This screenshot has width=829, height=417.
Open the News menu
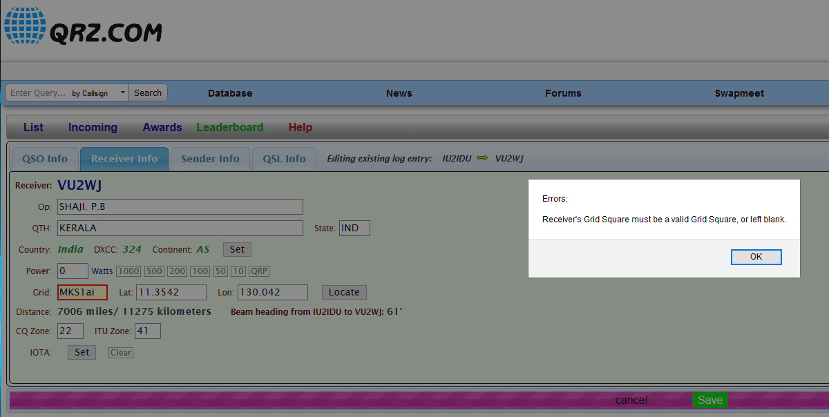(399, 93)
